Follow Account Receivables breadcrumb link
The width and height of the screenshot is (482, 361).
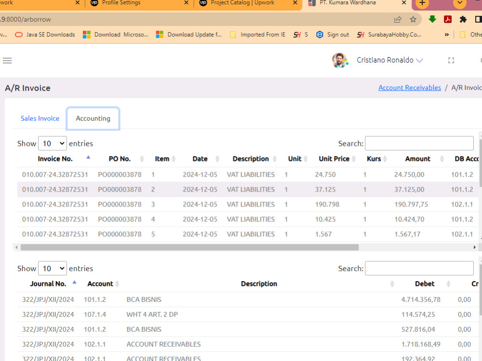coord(409,88)
